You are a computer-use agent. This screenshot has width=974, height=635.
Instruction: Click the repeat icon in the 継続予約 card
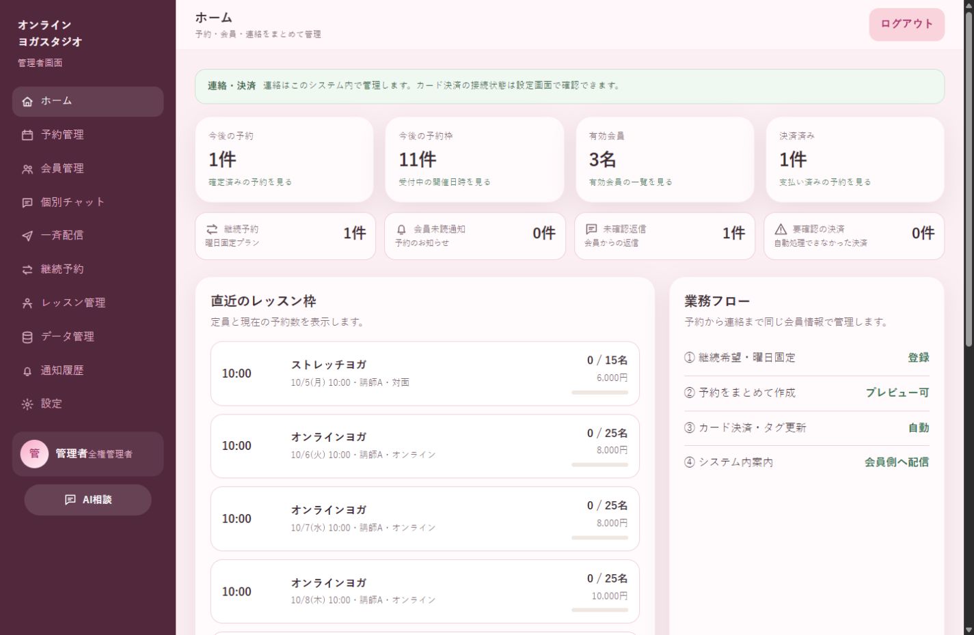[x=212, y=229]
